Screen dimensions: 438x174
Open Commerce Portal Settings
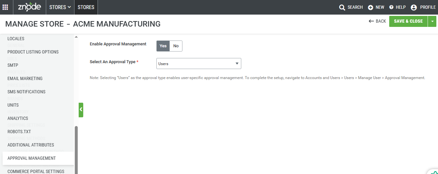coord(36,171)
